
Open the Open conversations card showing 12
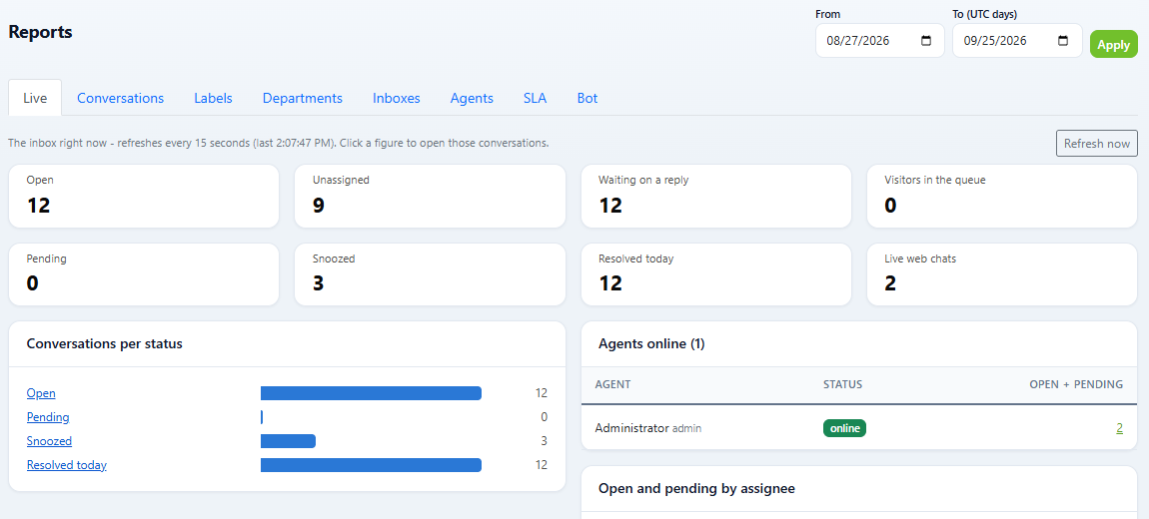tap(144, 197)
